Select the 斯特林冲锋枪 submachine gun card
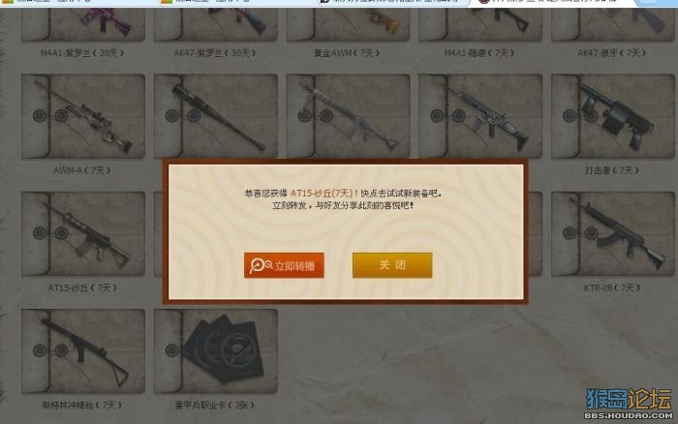 [x=83, y=351]
